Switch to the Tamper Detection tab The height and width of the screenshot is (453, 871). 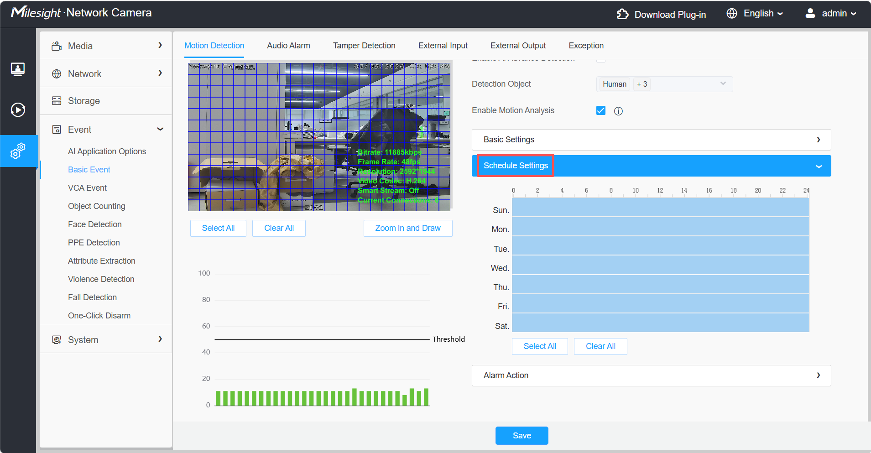(x=364, y=46)
